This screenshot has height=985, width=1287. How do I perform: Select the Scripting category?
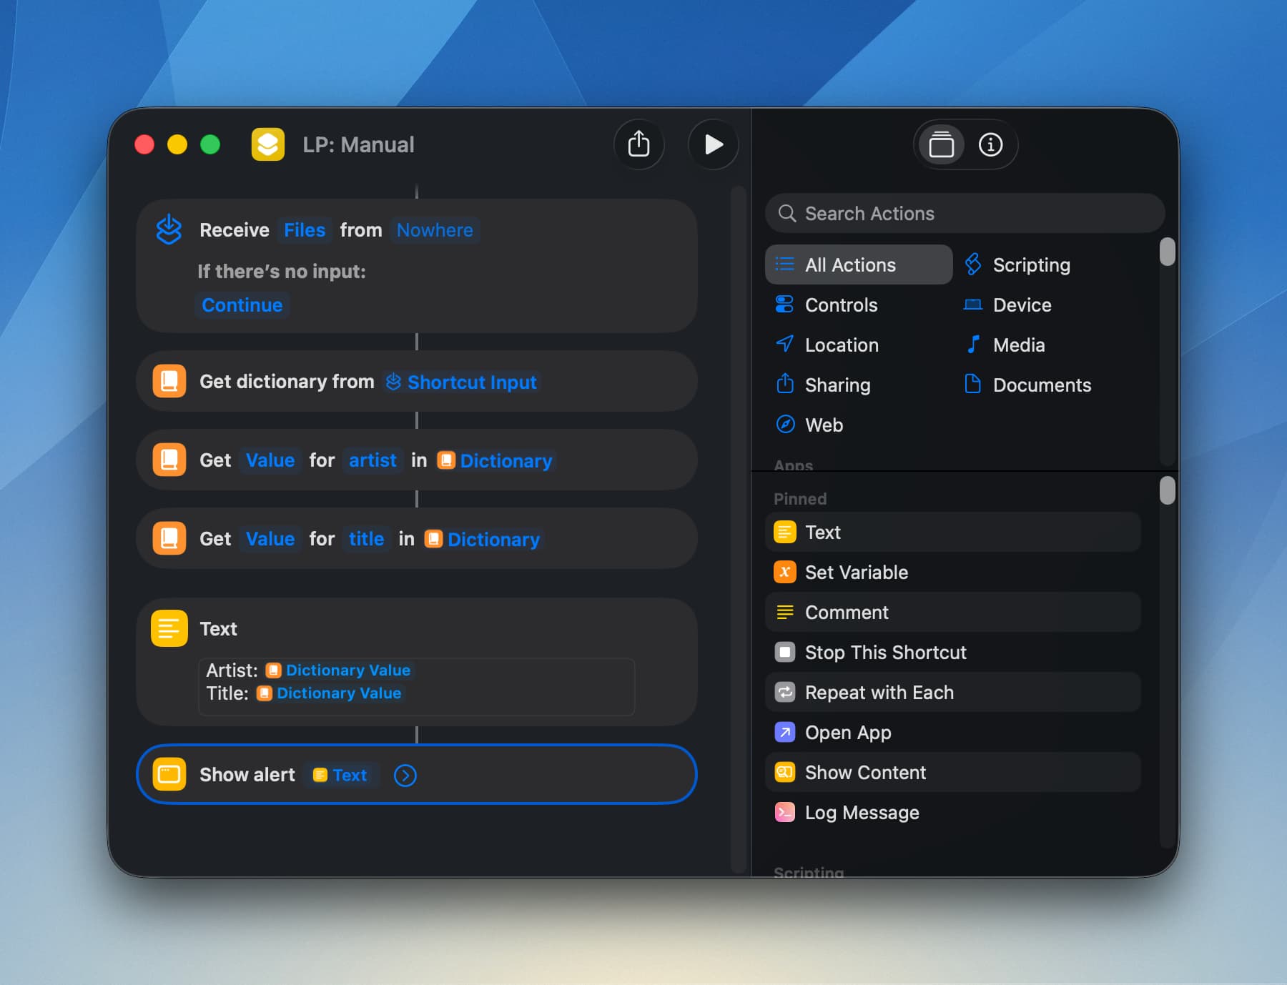point(1030,265)
